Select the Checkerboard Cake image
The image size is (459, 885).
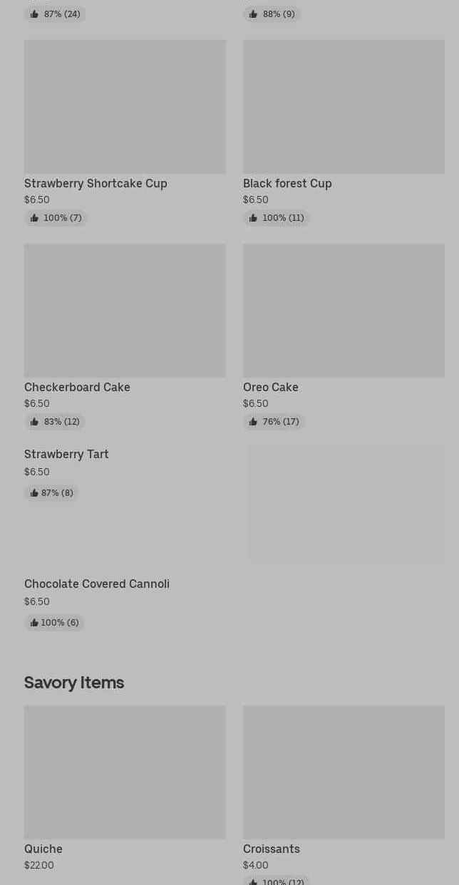click(x=125, y=311)
